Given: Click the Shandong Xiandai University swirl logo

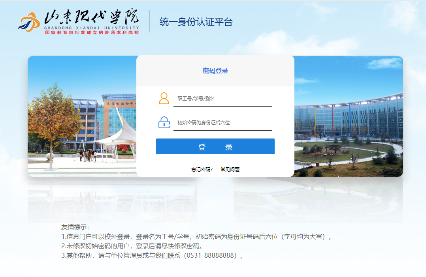Looking at the screenshot, I should point(29,22).
